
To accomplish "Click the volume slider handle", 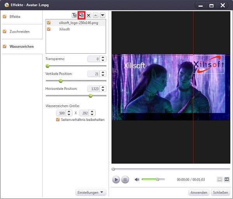I will point(157,179).
